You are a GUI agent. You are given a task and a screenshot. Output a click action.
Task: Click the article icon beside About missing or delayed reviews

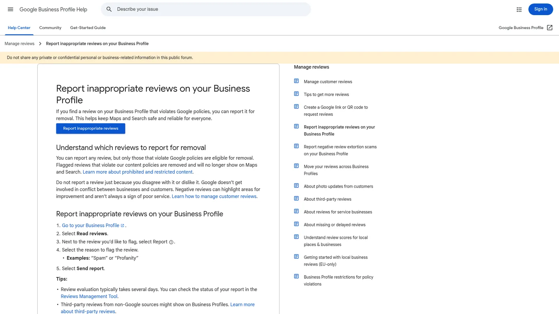[296, 224]
